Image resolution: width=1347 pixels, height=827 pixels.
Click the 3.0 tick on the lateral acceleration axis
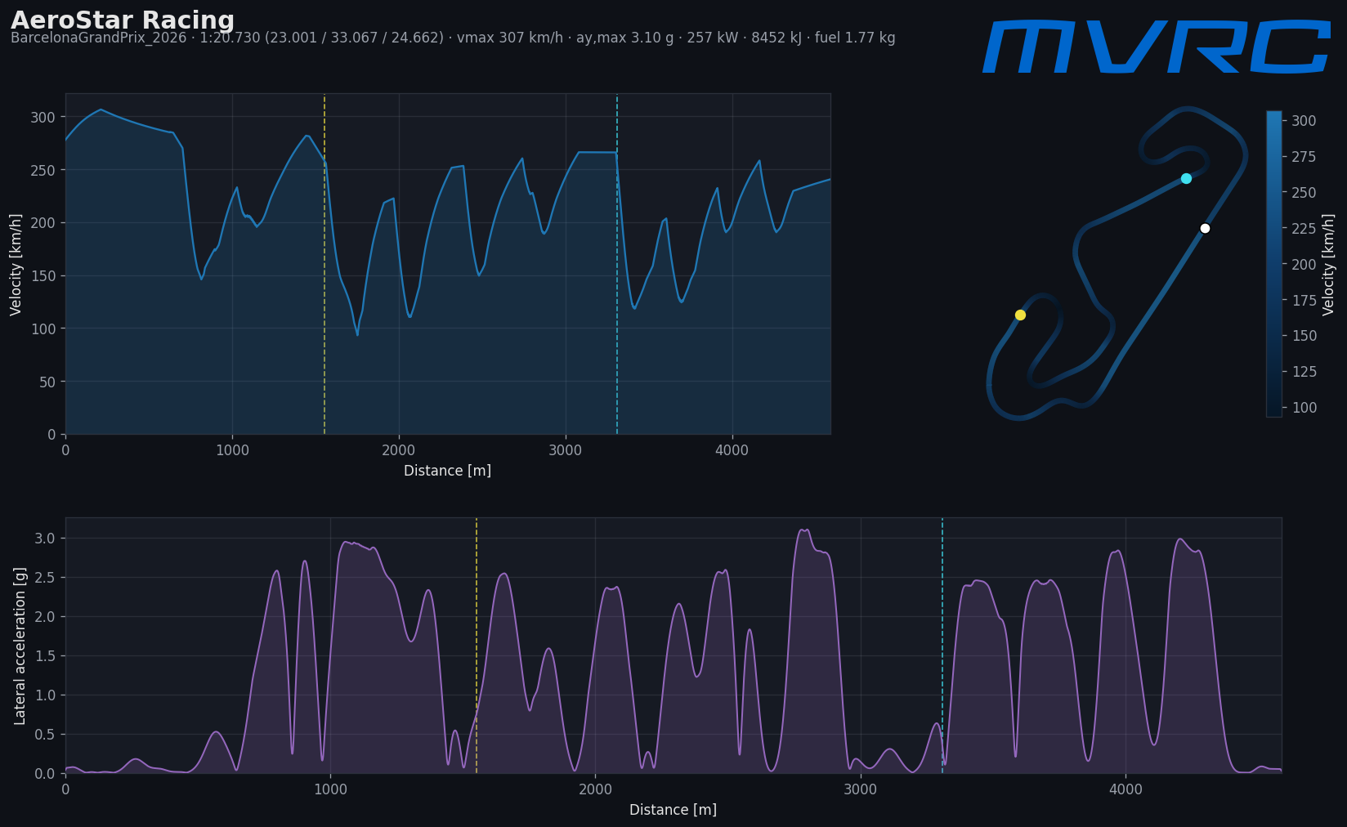[x=45, y=539]
